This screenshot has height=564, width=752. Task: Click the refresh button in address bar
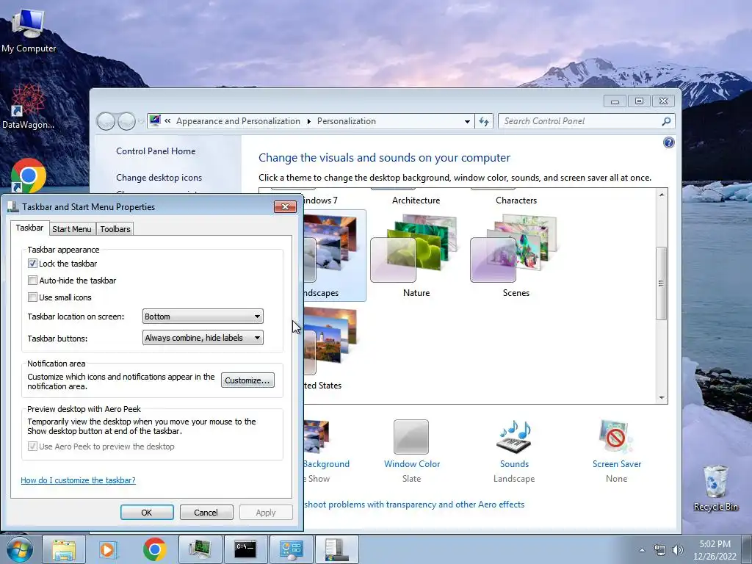click(x=484, y=121)
